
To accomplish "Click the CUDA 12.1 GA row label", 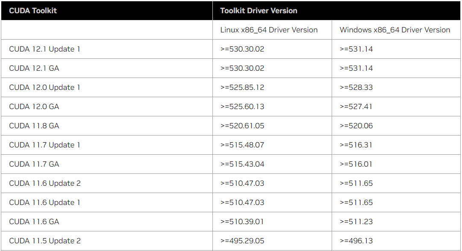I will [x=34, y=68].
